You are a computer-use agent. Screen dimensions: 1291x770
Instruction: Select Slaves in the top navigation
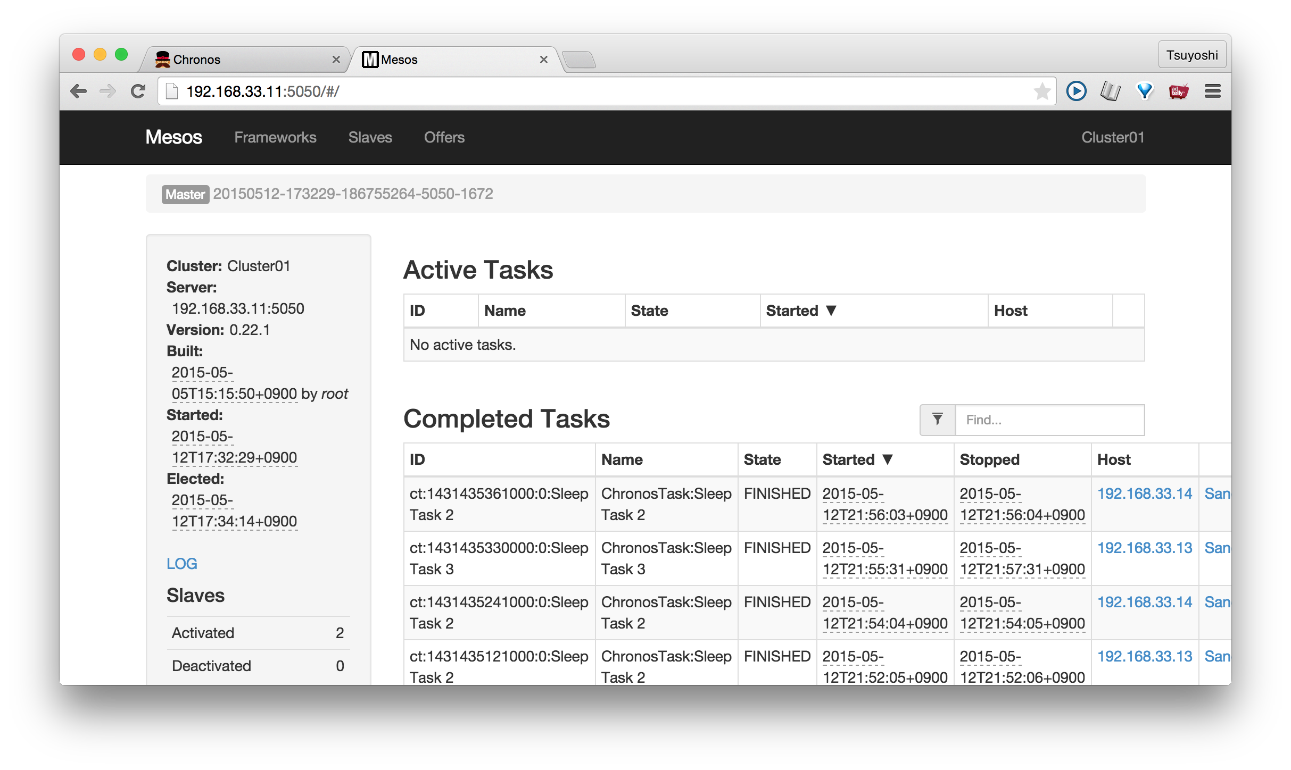coord(370,137)
